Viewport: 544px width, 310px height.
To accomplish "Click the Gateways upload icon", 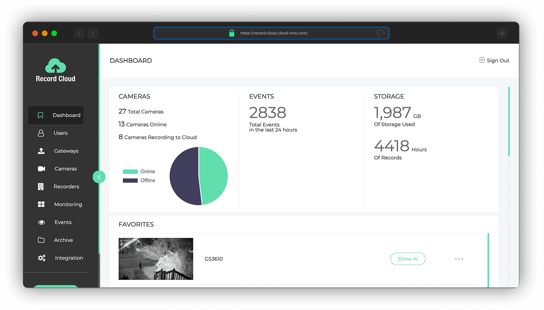I will (x=41, y=151).
